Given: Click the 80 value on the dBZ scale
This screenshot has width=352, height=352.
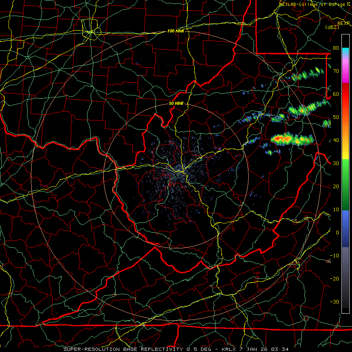Looking at the screenshot, I should (336, 48).
